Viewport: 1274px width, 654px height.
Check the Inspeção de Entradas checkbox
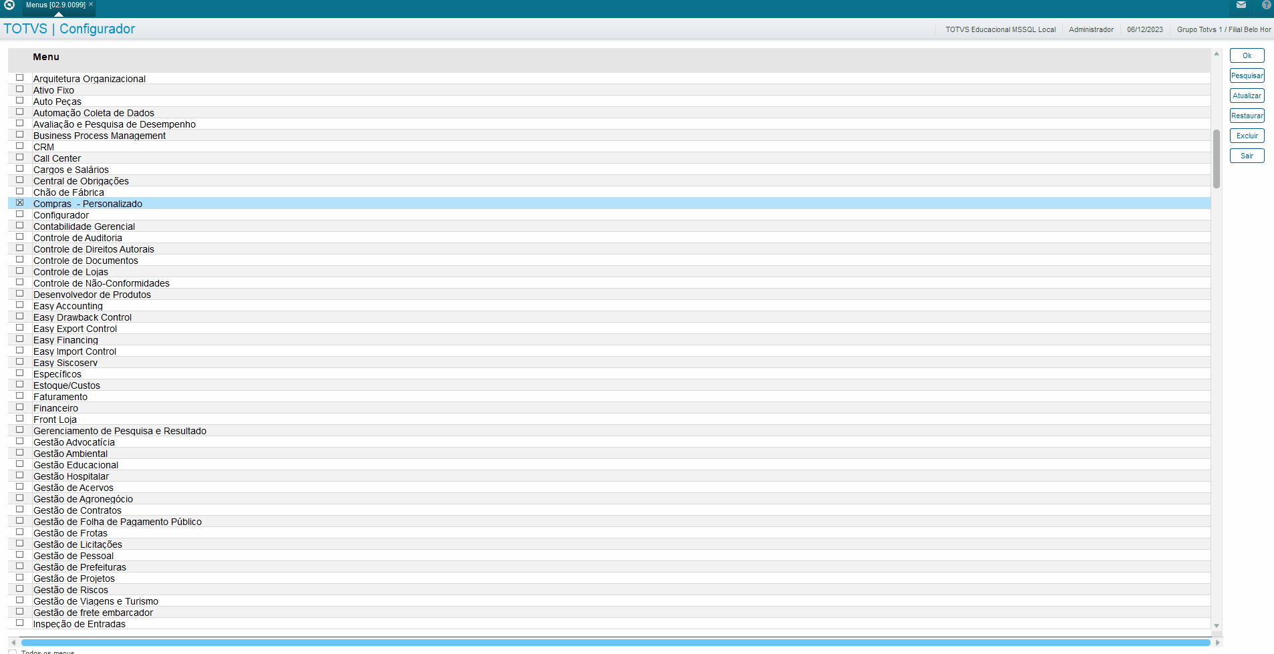(x=20, y=623)
